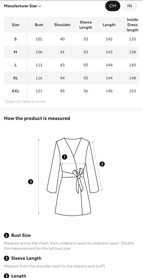Switch units to CM
The height and width of the screenshot is (278, 143).
click(x=113, y=6)
